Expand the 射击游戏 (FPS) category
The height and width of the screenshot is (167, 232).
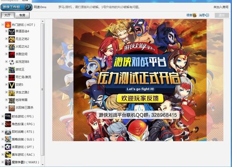coord(2,116)
